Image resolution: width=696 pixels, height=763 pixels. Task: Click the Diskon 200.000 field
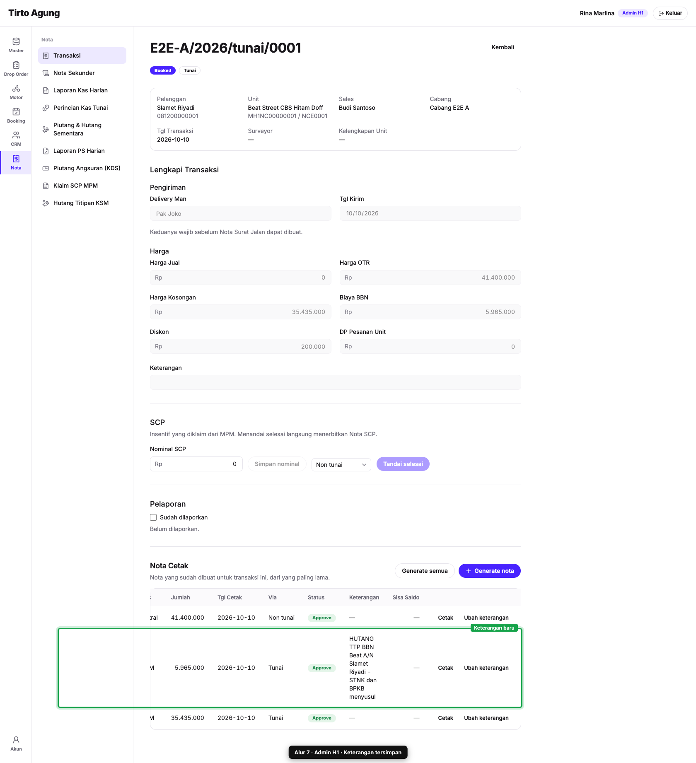240,346
